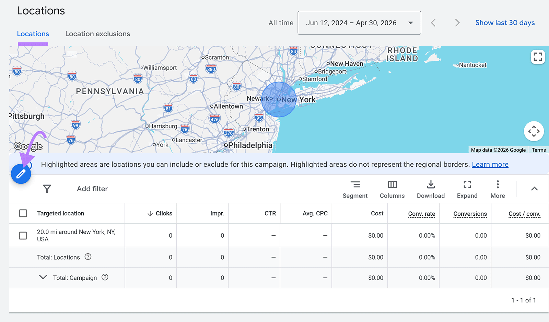Click help icon beside Total: Campaign

click(105, 277)
